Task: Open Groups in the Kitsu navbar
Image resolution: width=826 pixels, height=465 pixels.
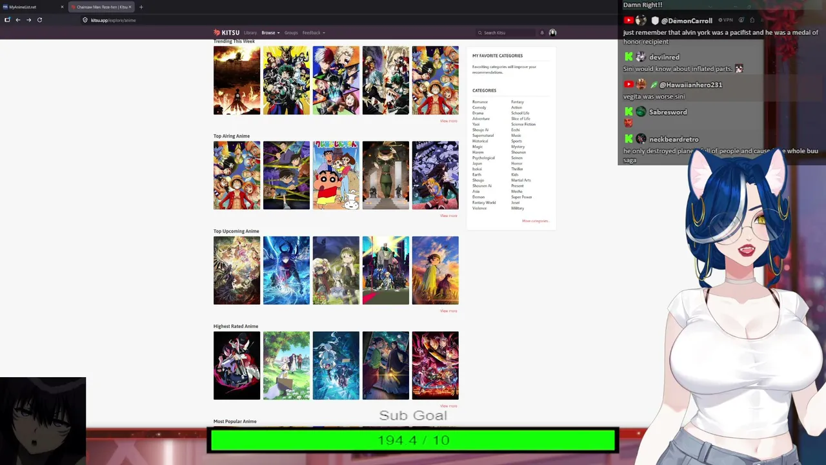Action: click(x=291, y=33)
